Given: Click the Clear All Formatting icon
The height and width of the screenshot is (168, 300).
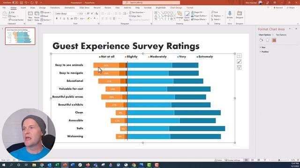Looking at the screenshot, I should (97, 14).
